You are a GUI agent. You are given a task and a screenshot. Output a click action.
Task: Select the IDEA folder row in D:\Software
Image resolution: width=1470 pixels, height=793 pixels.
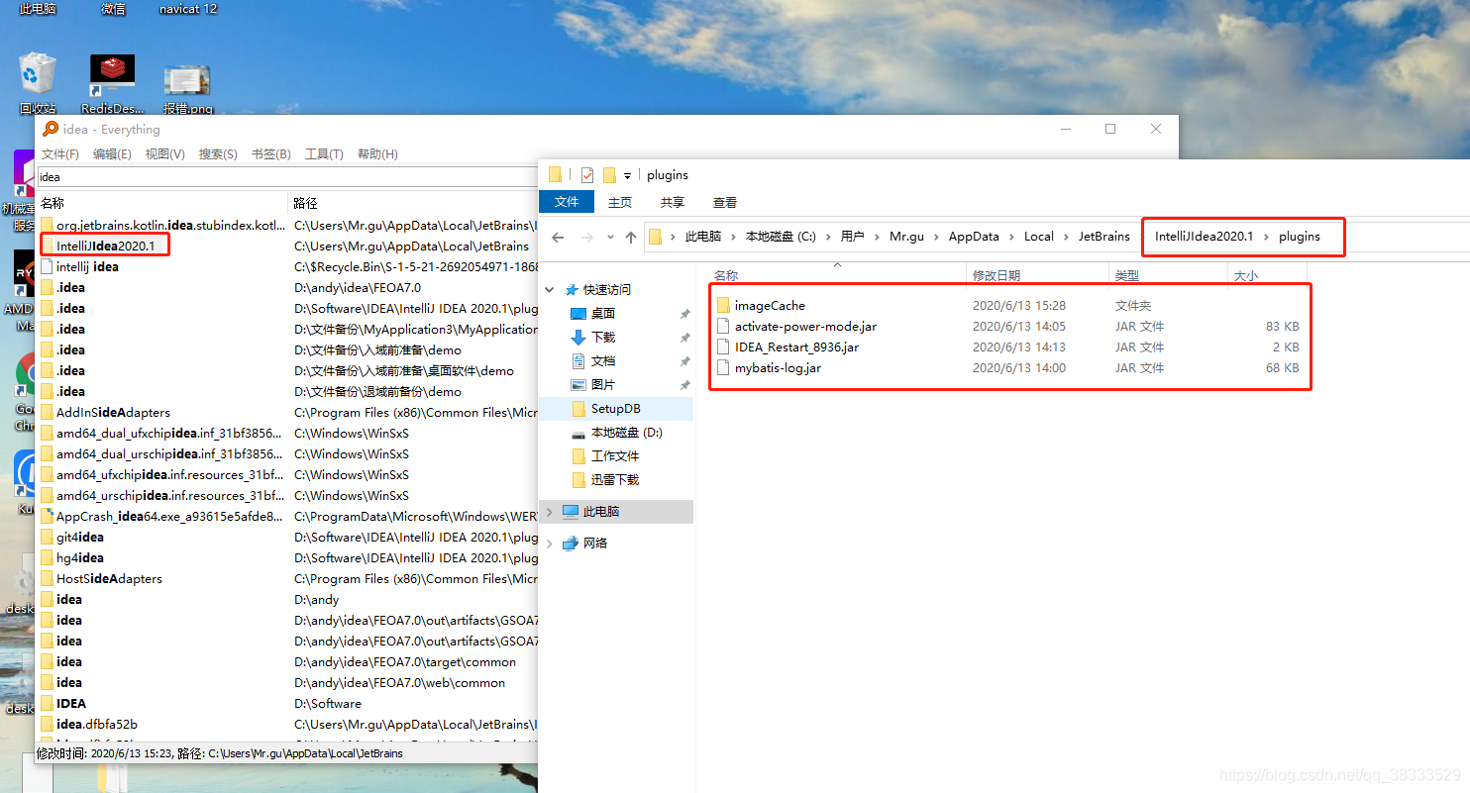coord(287,703)
